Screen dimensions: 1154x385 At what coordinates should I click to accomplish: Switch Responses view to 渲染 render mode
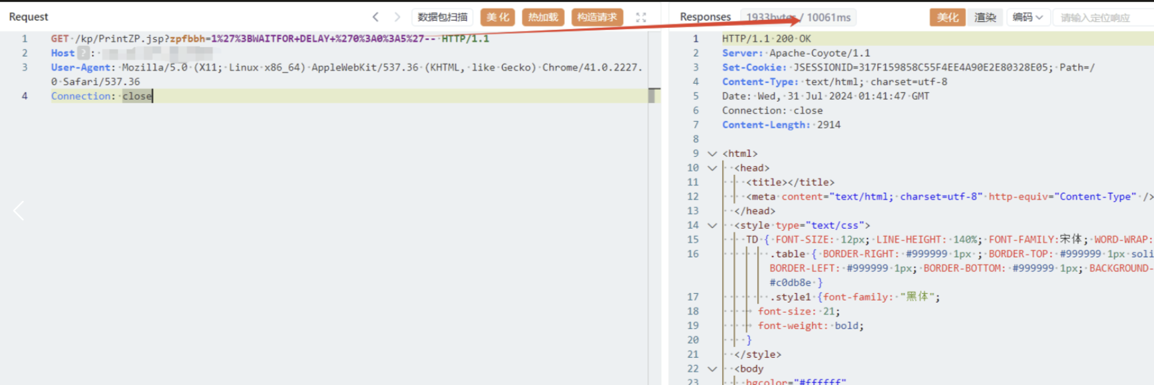pyautogui.click(x=985, y=17)
